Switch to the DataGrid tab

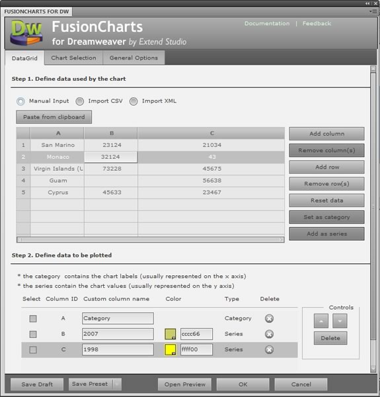(24, 58)
